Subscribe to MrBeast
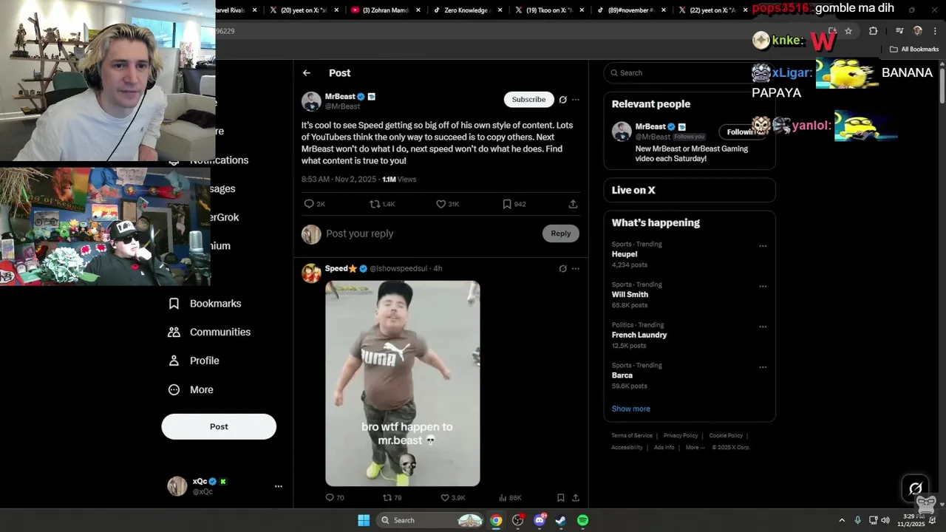Screen dimensions: 946x532 point(529,100)
